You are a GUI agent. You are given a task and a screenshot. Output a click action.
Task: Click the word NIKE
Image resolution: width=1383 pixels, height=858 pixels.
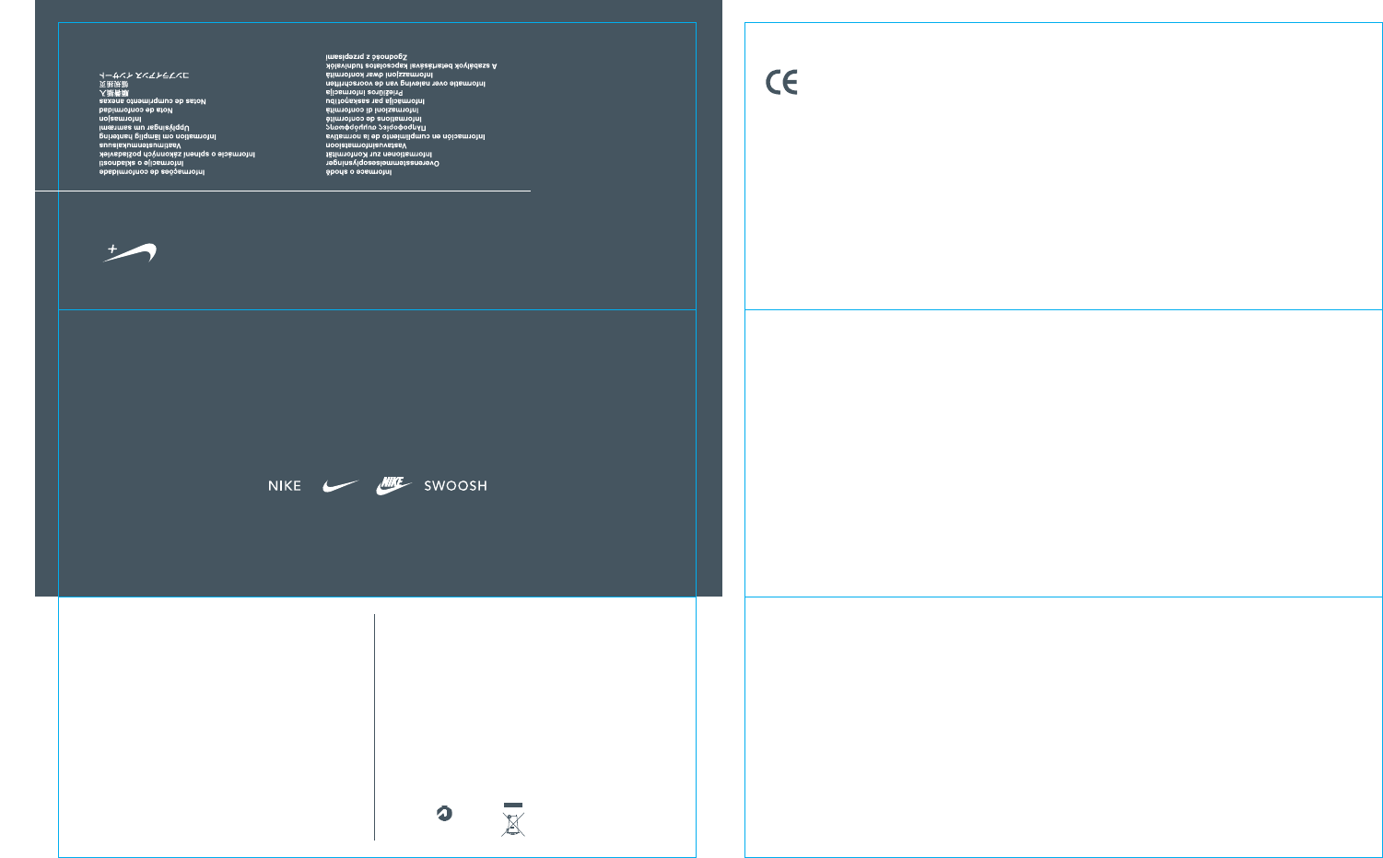pos(285,486)
